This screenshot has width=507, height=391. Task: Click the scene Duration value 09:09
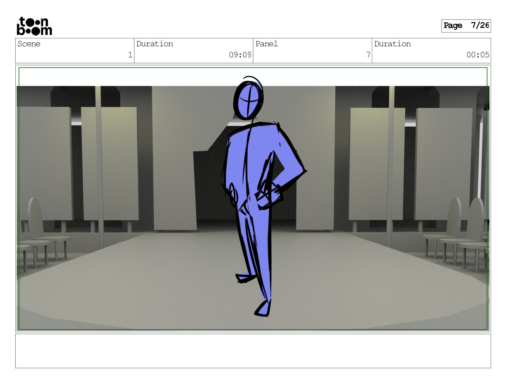pos(240,55)
